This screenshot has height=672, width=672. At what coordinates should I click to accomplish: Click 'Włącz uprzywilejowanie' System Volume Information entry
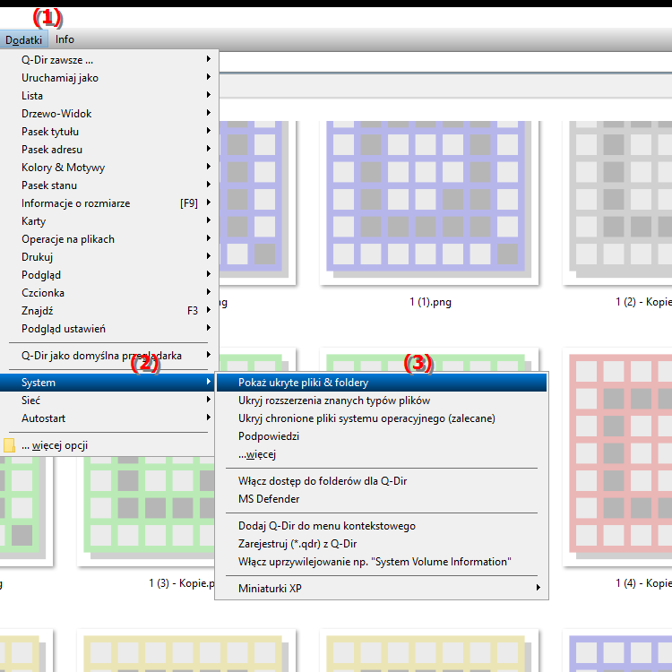(382, 562)
